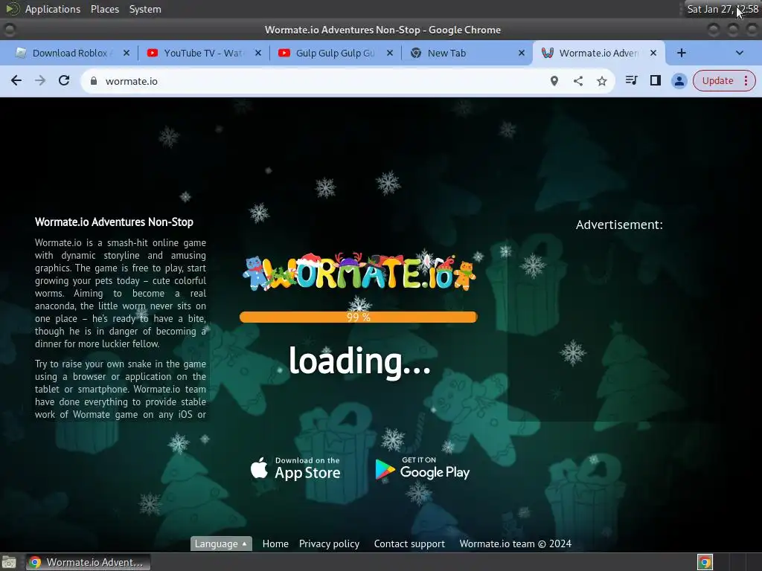Click the orange 99% loading progress bar
The height and width of the screenshot is (571, 762).
click(358, 317)
